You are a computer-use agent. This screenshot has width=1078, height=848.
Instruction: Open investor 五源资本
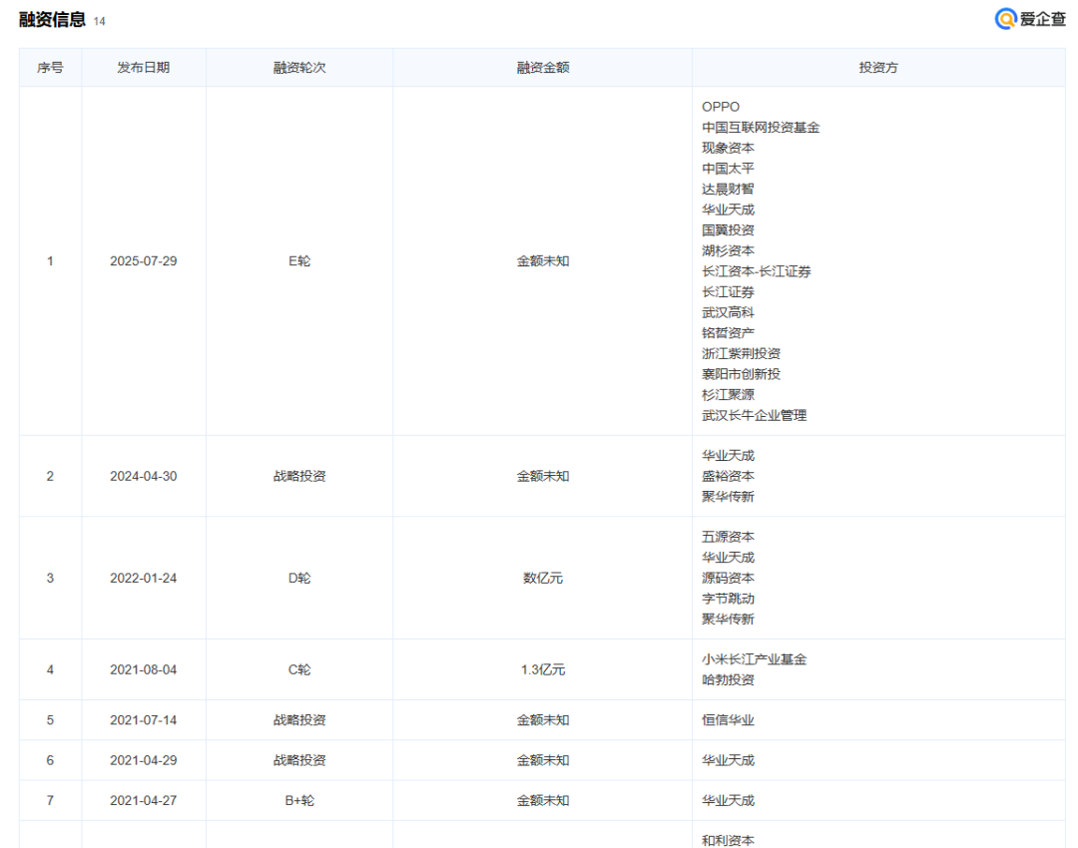(728, 537)
